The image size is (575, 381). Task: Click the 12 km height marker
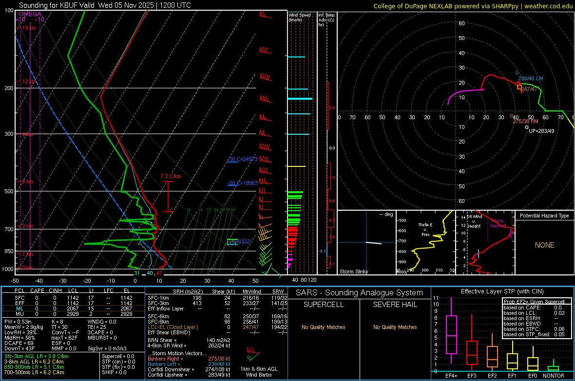coord(28,81)
